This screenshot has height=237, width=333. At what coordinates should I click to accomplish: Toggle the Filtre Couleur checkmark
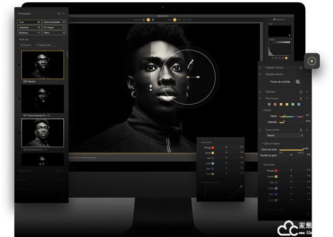tap(261, 98)
